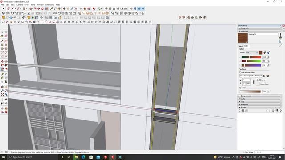Viewport: 285px width, 160px height.
Task: Expand the Shadows panel
Action: click(260, 104)
